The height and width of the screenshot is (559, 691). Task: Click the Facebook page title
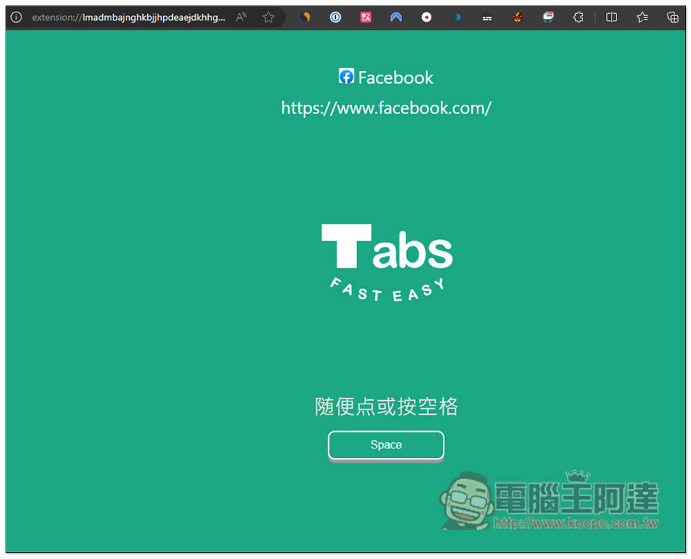395,77
